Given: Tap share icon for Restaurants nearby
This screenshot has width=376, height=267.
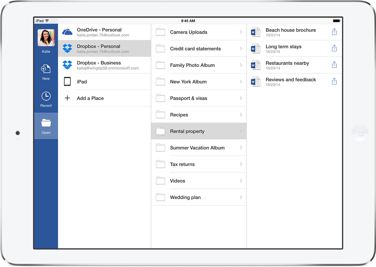Looking at the screenshot, I should [334, 65].
